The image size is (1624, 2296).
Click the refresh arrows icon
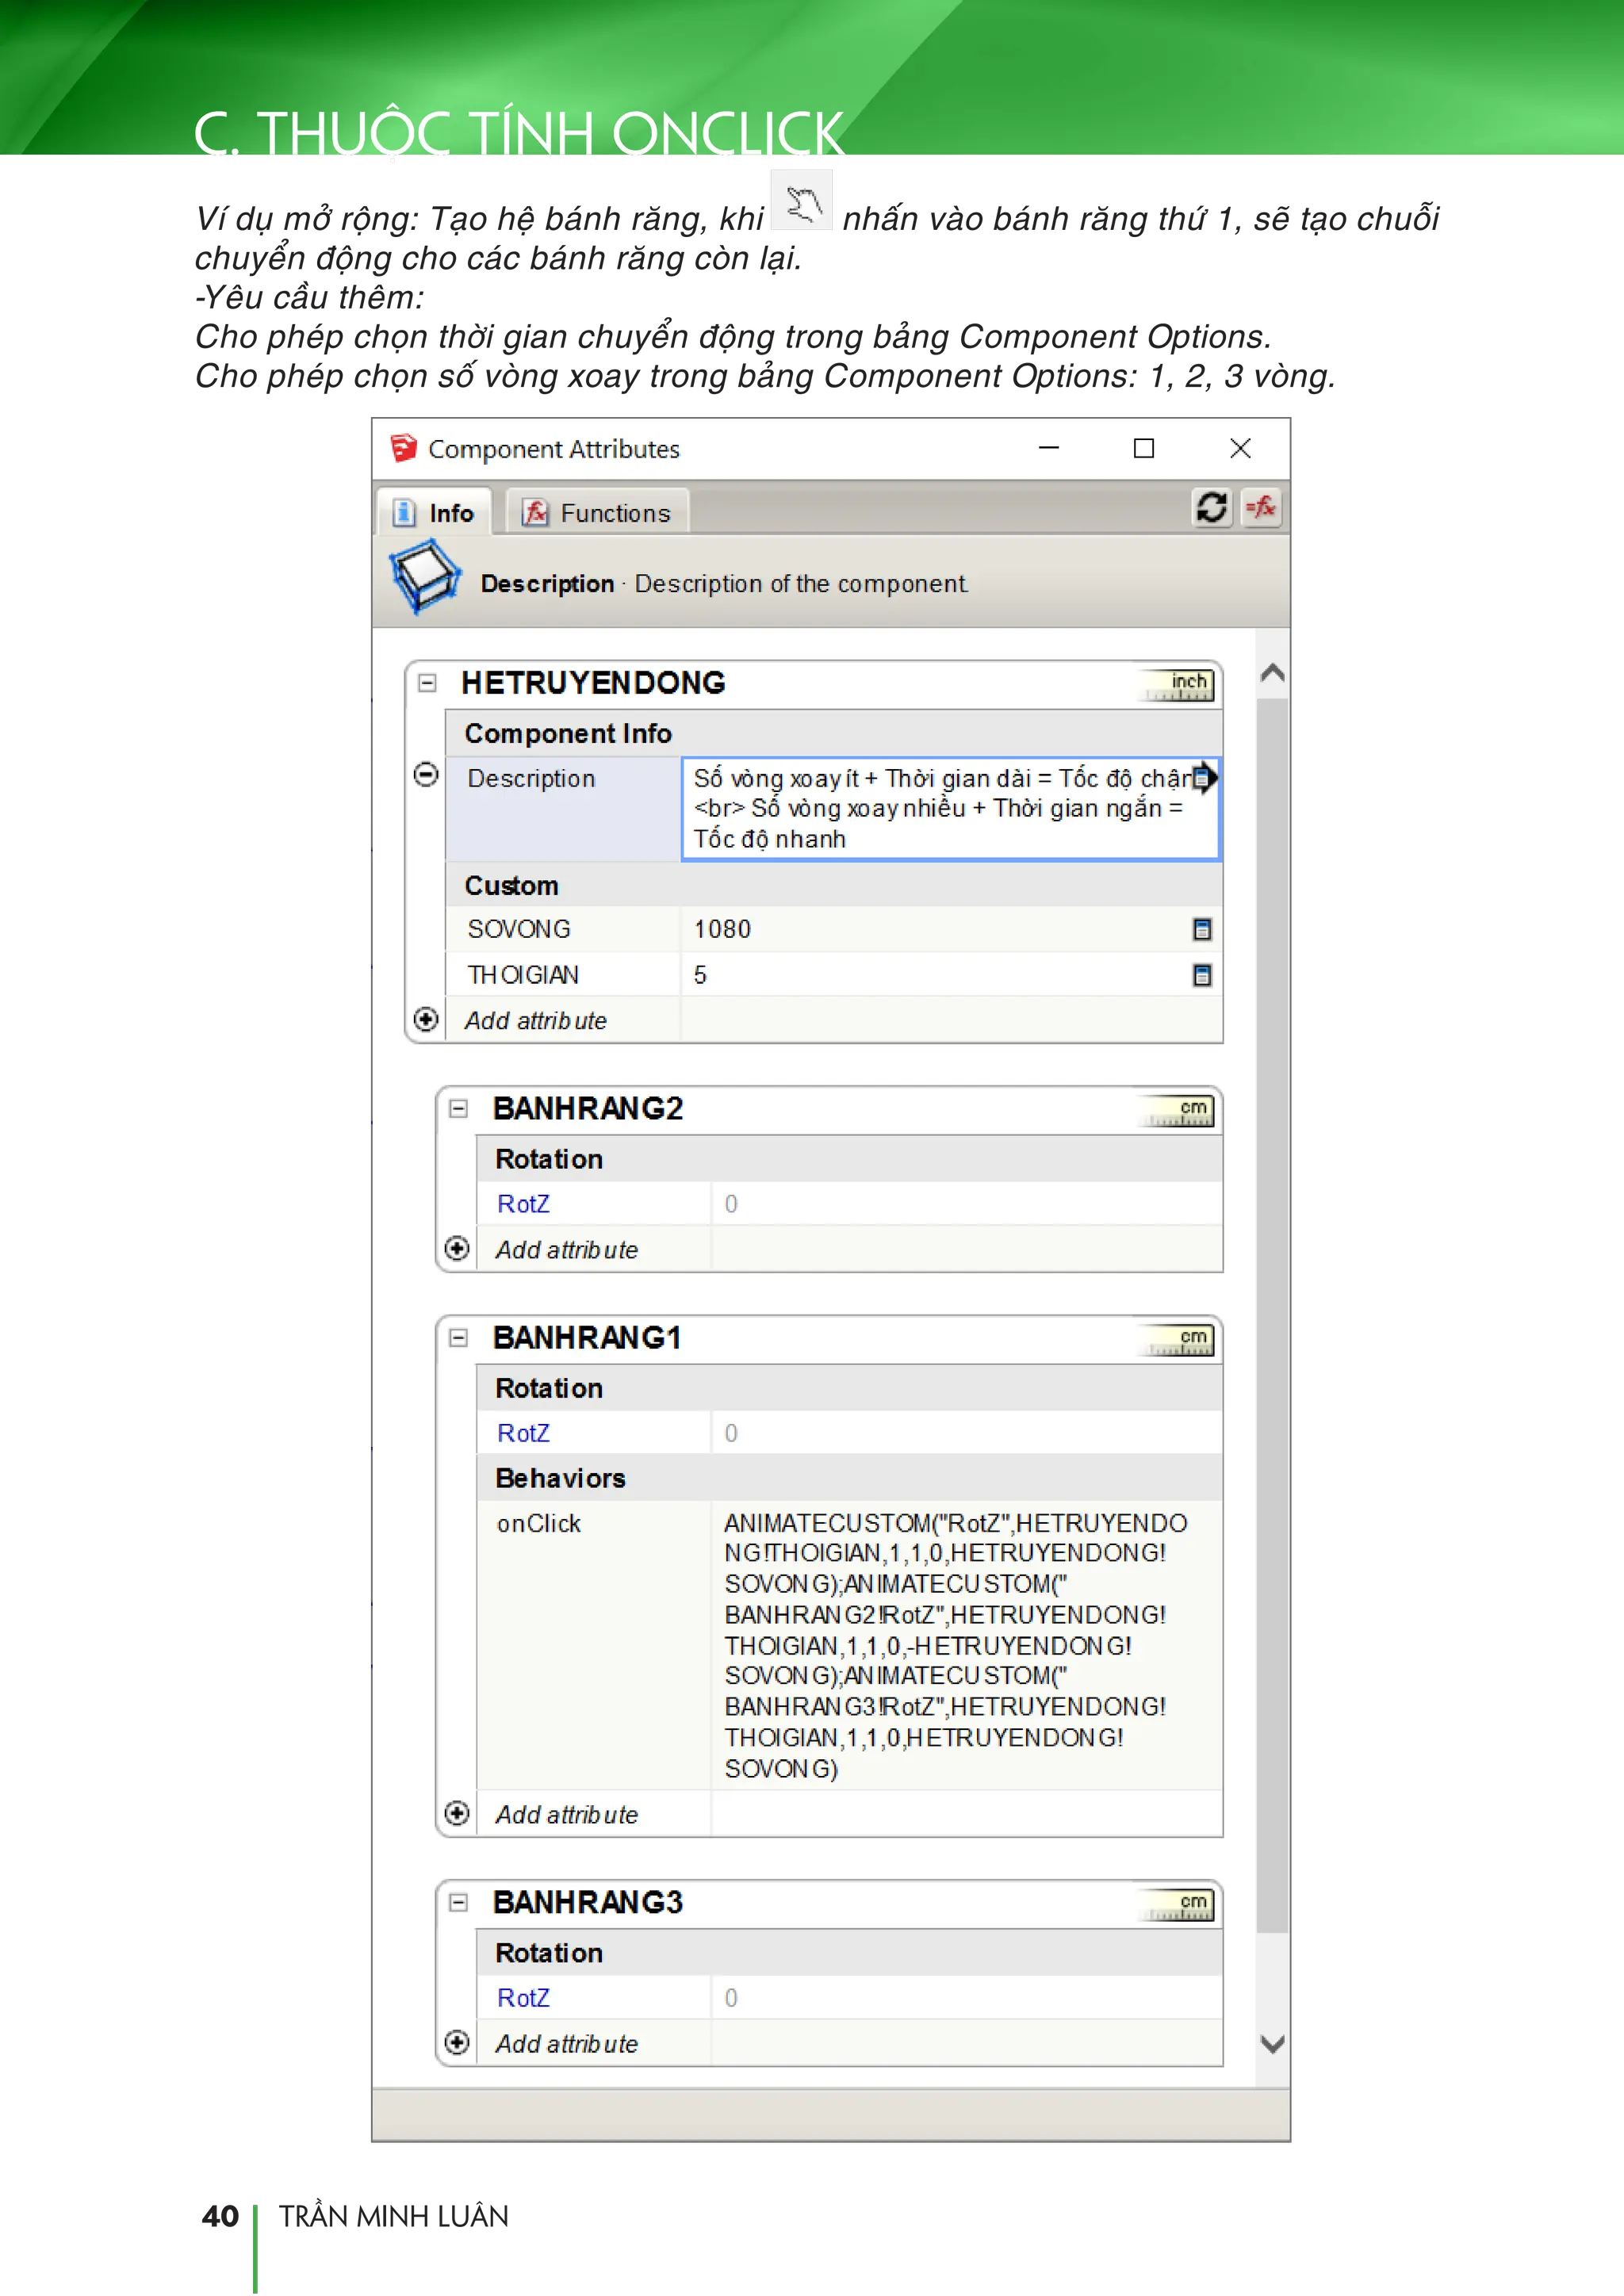point(1211,508)
